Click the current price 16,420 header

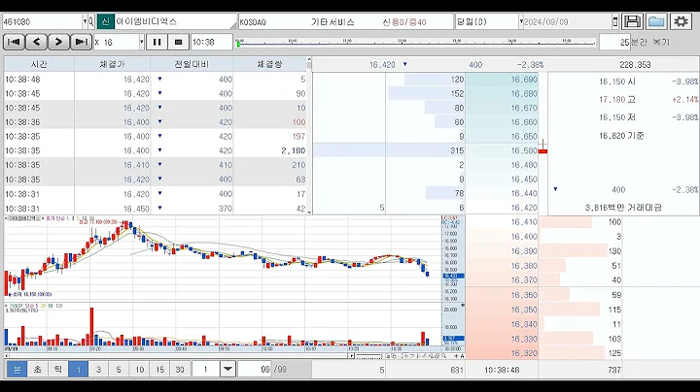pos(382,65)
